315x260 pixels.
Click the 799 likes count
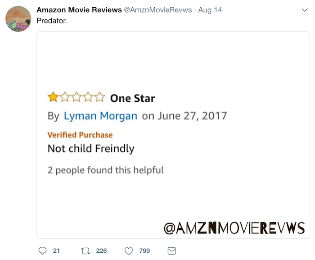coord(144,251)
